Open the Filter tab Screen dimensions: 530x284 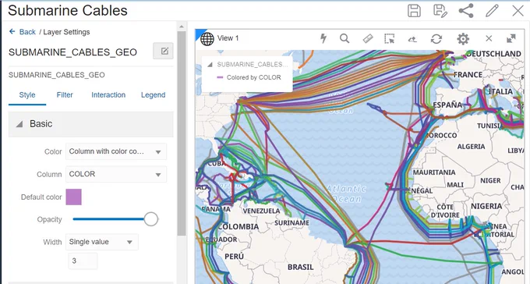click(x=65, y=95)
